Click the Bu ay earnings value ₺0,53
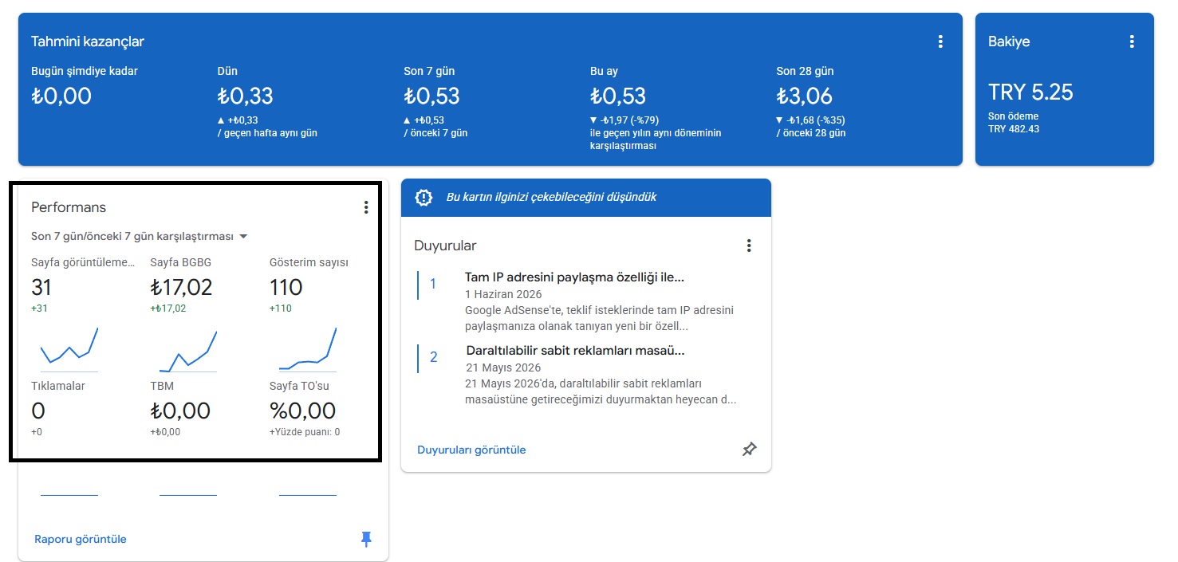The height and width of the screenshot is (562, 1178). coord(618,96)
